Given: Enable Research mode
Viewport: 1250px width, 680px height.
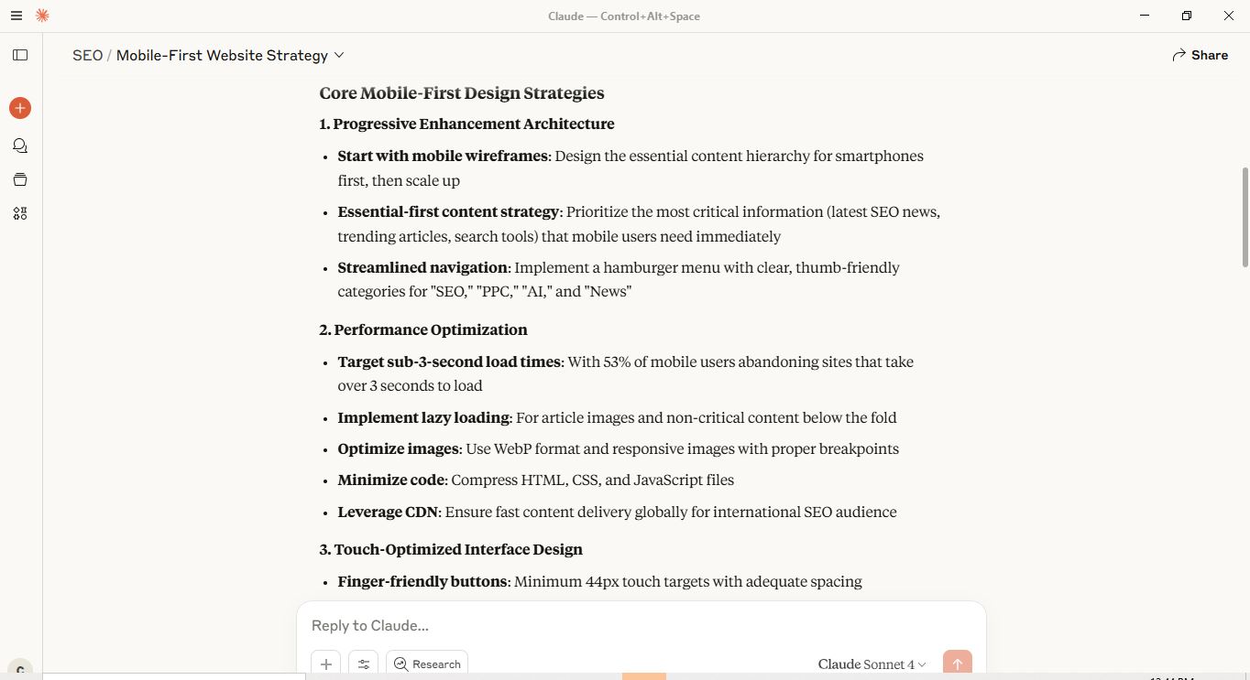Looking at the screenshot, I should click(426, 664).
